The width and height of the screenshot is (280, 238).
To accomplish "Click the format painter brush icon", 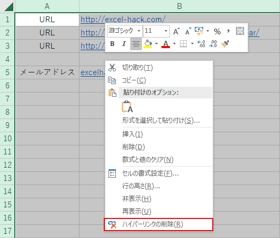I will [x=225, y=44].
